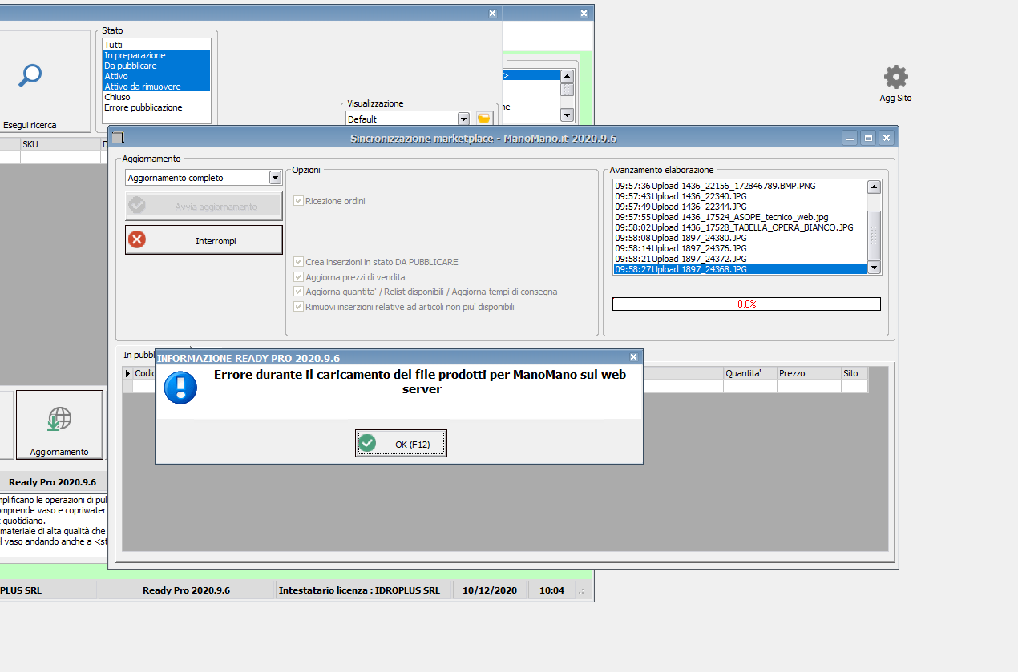
Task: Close the Informazione Ready Pro dialog
Action: [633, 357]
